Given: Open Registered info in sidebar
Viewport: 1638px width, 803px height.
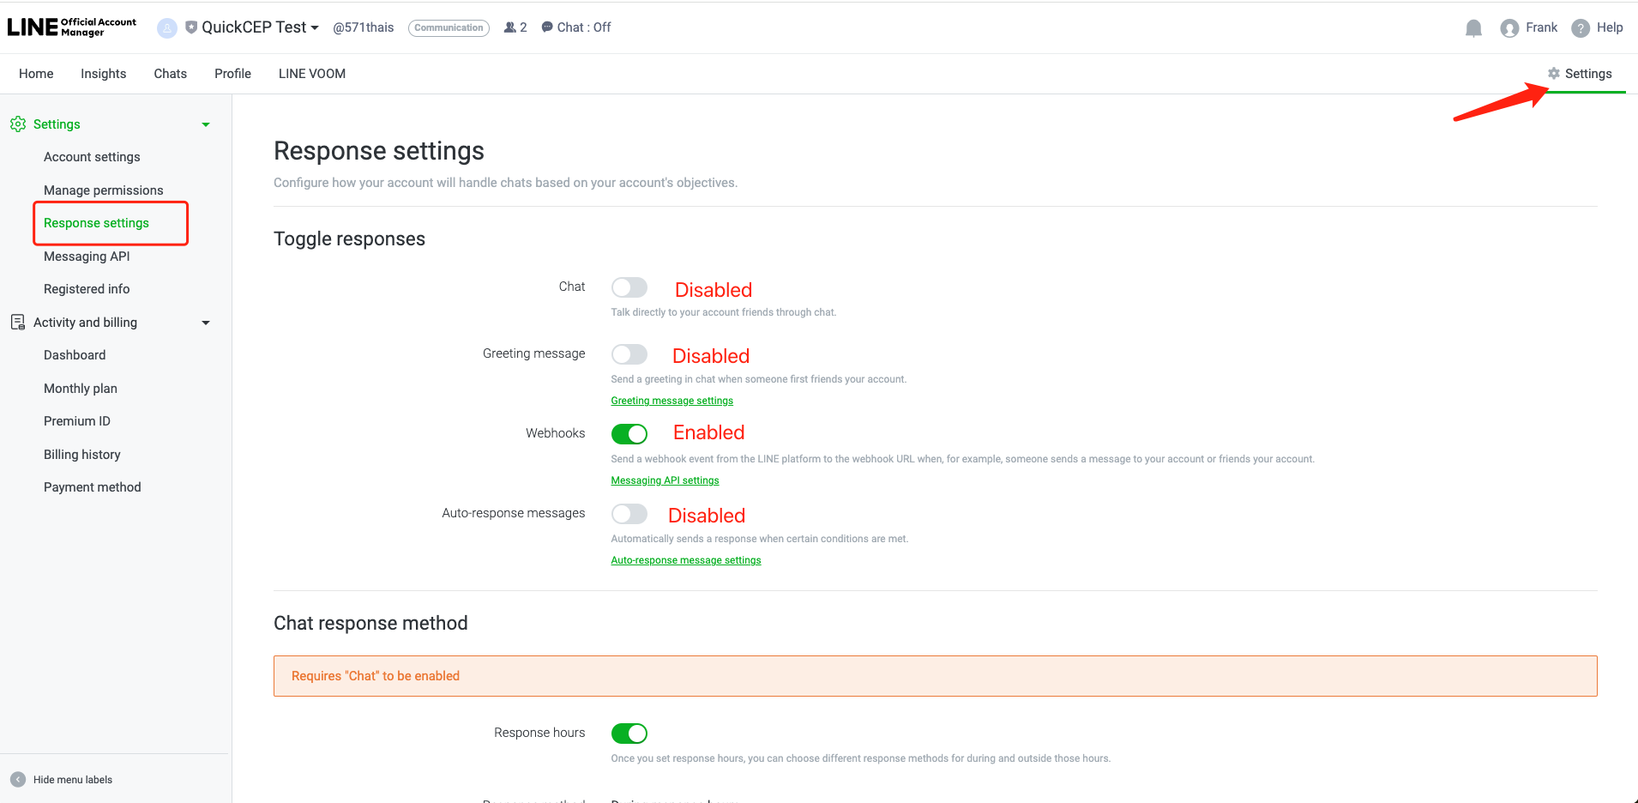Looking at the screenshot, I should pyautogui.click(x=87, y=289).
